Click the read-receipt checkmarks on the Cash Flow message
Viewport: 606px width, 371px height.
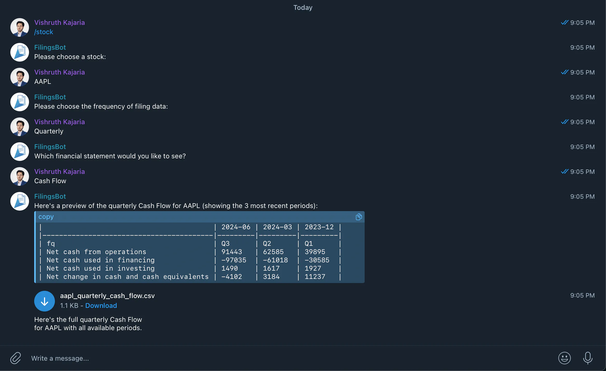(x=565, y=172)
